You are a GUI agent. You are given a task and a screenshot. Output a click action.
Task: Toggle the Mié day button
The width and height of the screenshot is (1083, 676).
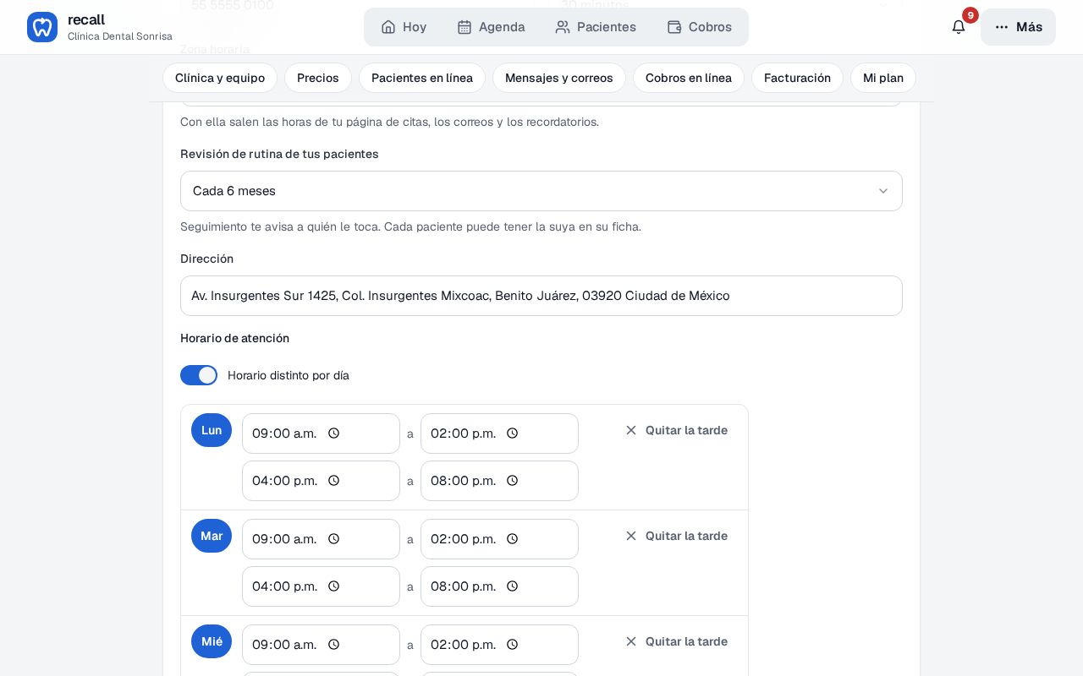tap(212, 641)
